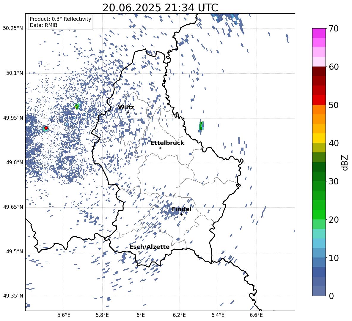Click the 6.2°E longitude label
The height and width of the screenshot is (321, 352).
[179, 315]
